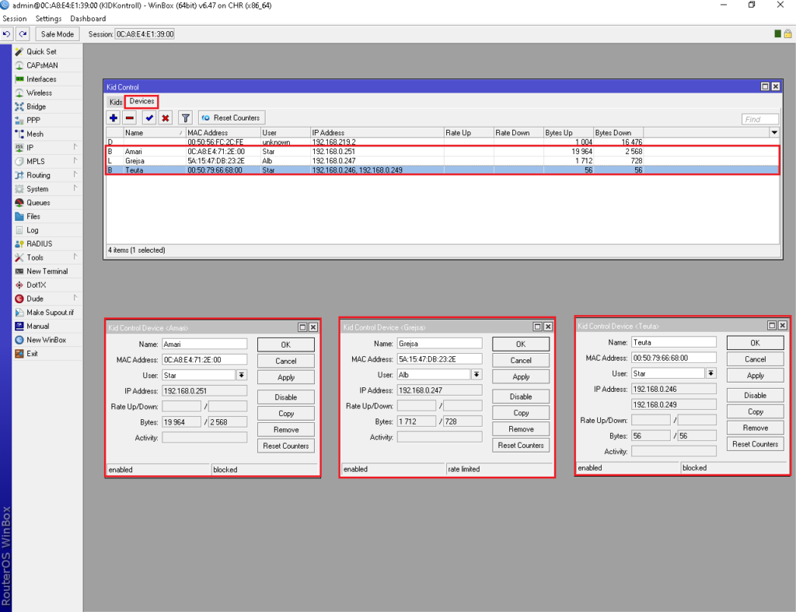The height and width of the screenshot is (612, 796).
Task: Click the blue plus add device icon
Action: (x=113, y=118)
